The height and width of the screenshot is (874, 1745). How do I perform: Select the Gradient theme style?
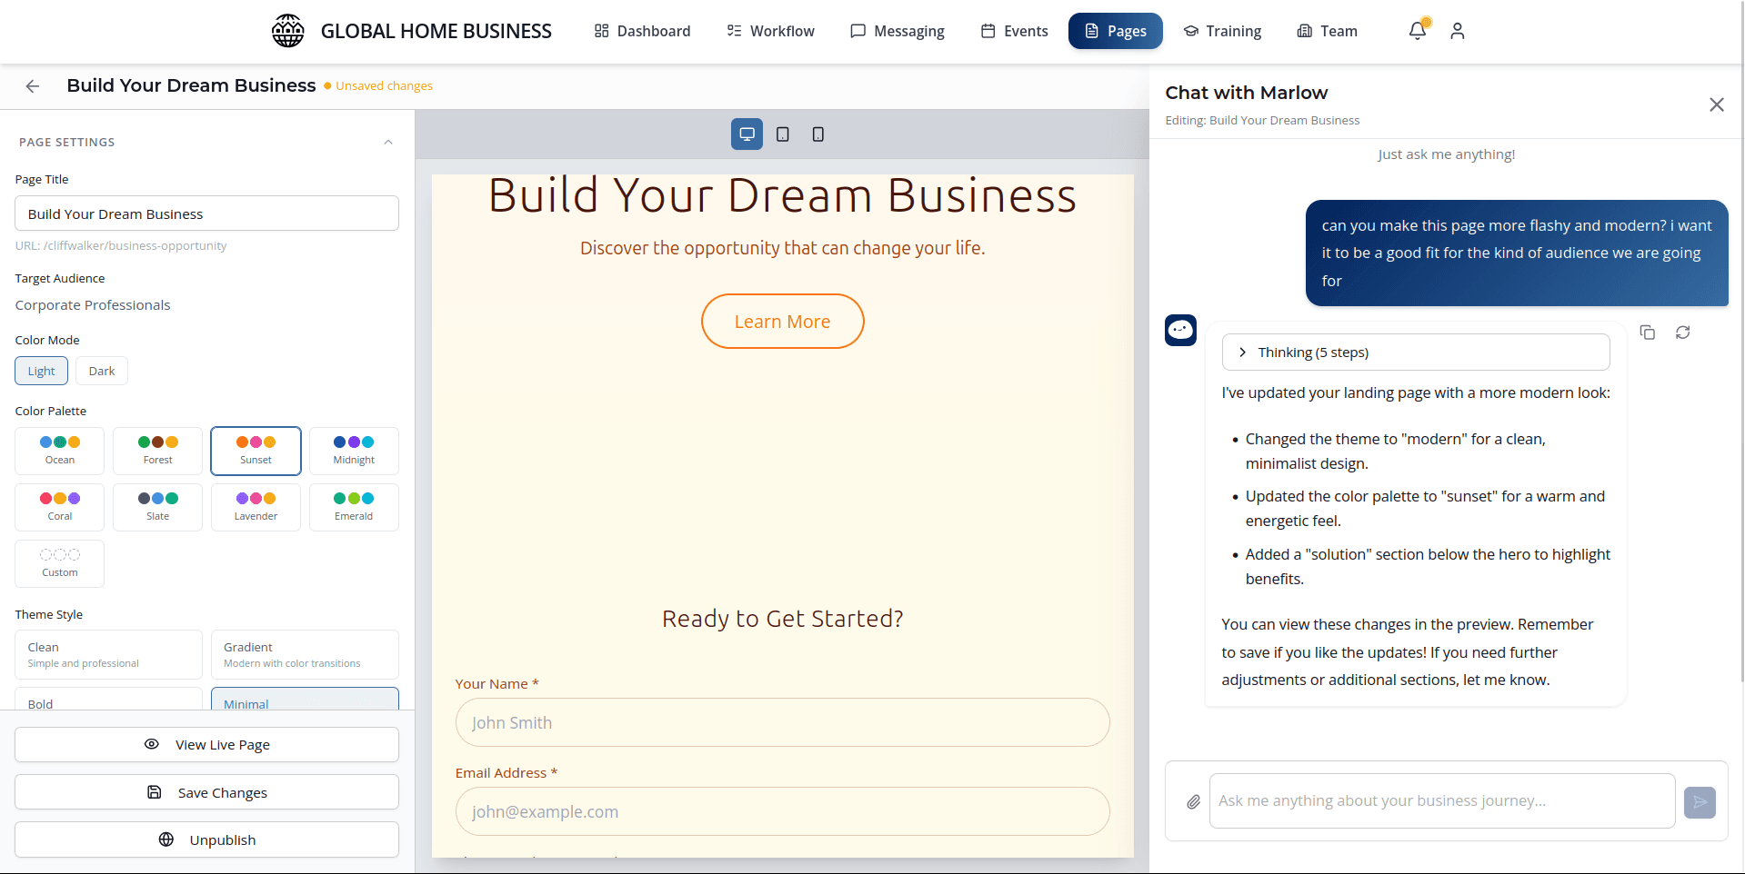[304, 653]
